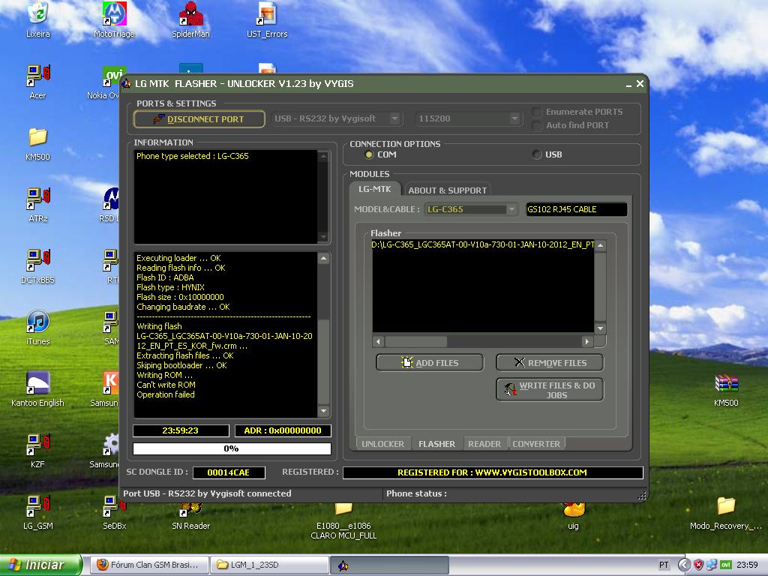The width and height of the screenshot is (768, 576).
Task: Open FLASHER tab
Action: [436, 444]
